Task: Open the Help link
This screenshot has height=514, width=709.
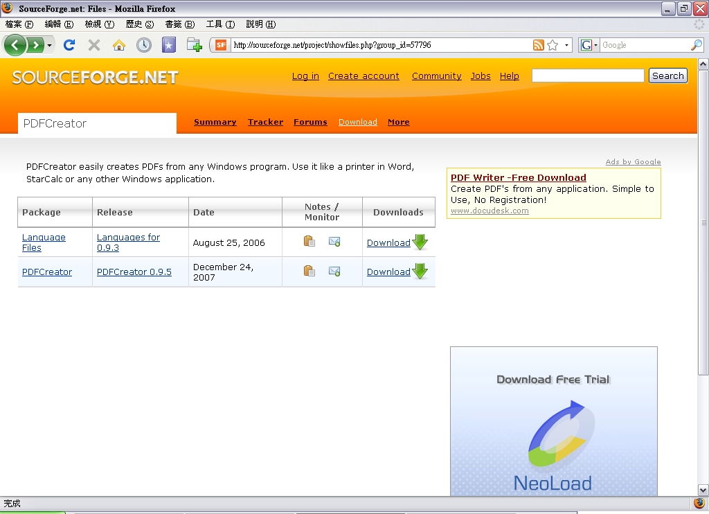Action: [x=509, y=76]
